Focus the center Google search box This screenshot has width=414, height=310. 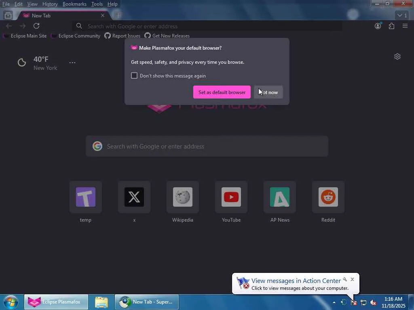[207, 146]
